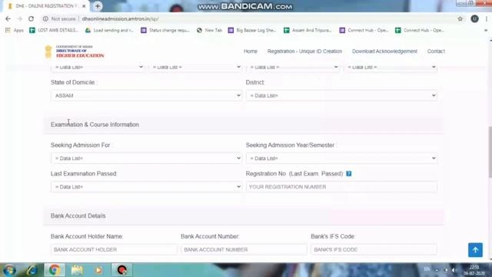Open Seeking Admission For dropdown
Screen dimensions: 492x277
point(146,159)
